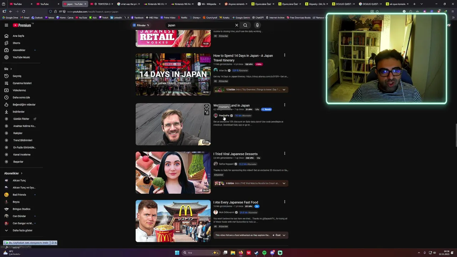This screenshot has height=257, width=457.
Task: Open options menu for Viral Japanese Desserts video
Action: coord(285,153)
